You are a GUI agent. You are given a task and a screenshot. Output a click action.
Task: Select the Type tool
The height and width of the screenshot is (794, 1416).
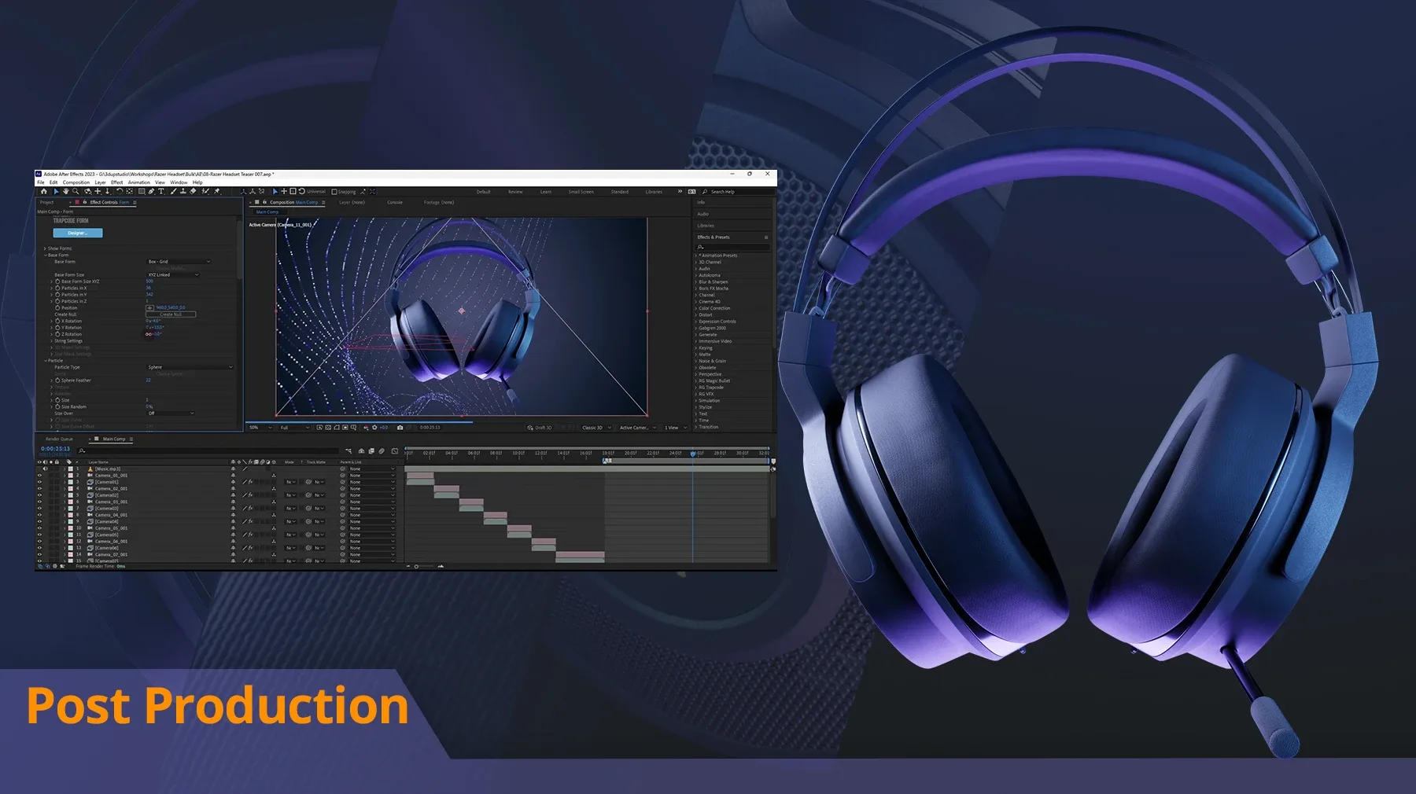[x=160, y=192]
